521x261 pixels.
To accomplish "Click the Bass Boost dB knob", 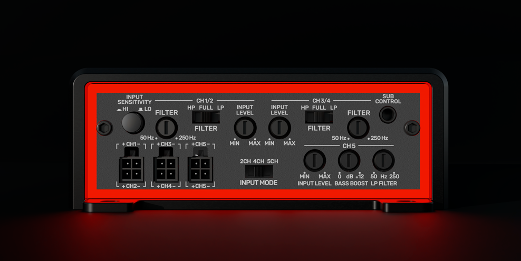I will pyautogui.click(x=349, y=160).
